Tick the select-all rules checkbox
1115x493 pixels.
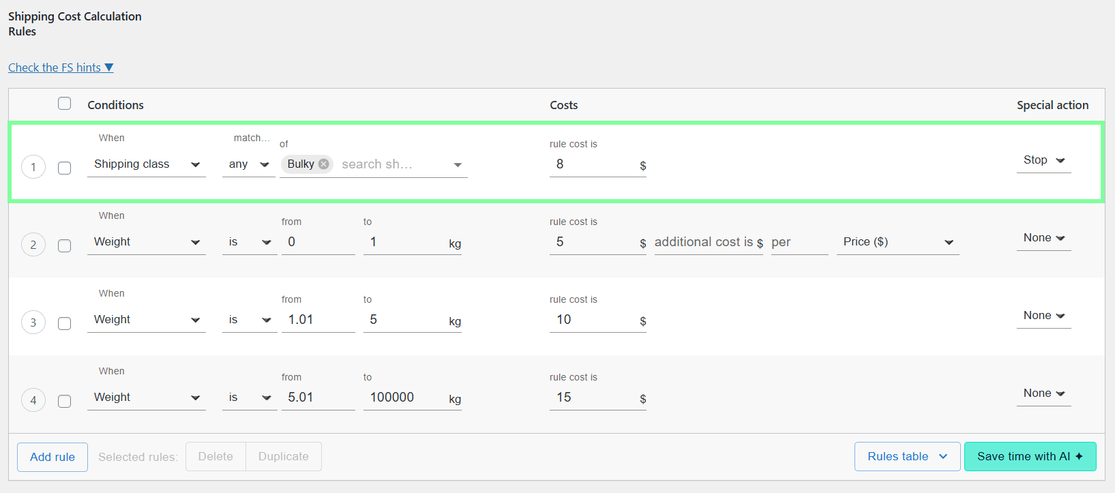tap(65, 104)
